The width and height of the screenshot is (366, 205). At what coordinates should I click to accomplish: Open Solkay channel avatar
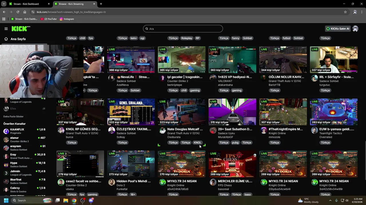(x=112, y=130)
